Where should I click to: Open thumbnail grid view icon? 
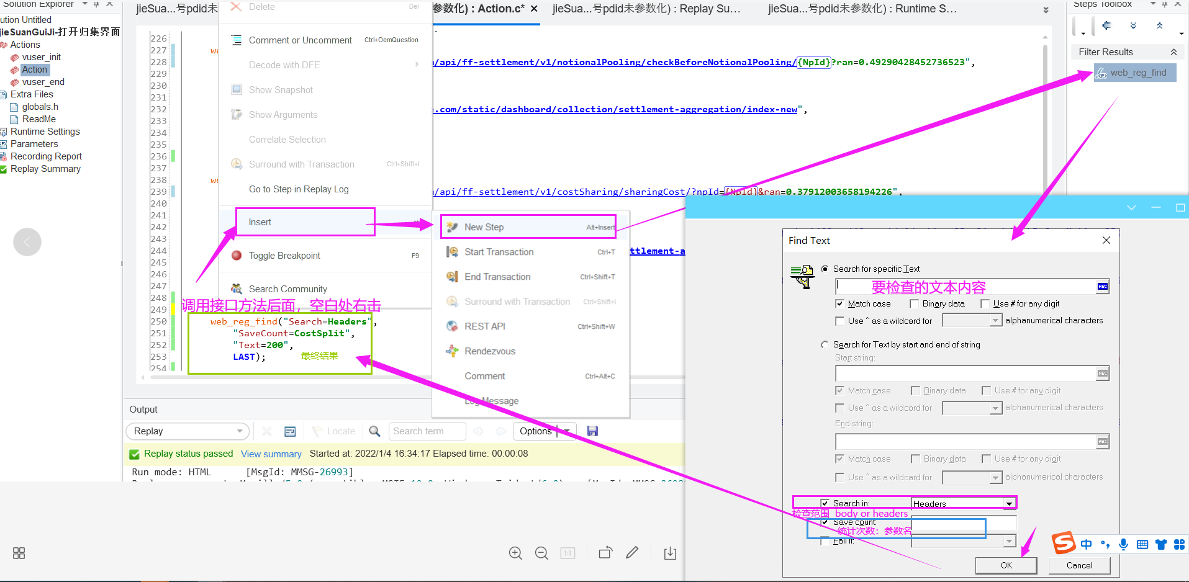[x=19, y=553]
